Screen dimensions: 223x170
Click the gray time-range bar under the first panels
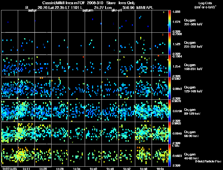(26, 166)
